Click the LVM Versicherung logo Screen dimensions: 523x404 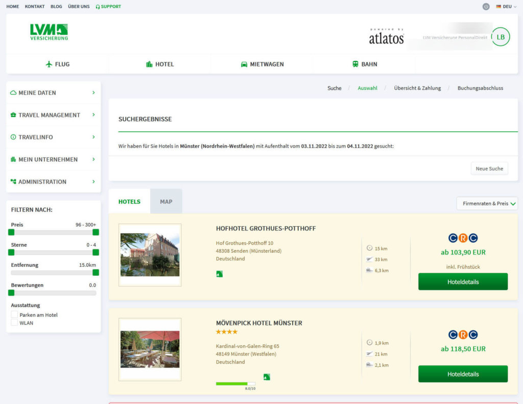(49, 32)
